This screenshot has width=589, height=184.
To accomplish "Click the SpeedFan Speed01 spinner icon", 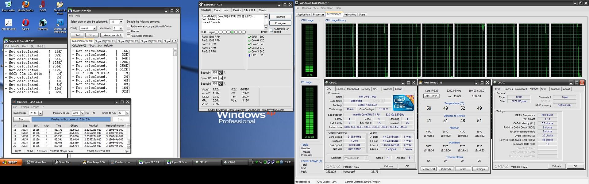I will point(220,73).
